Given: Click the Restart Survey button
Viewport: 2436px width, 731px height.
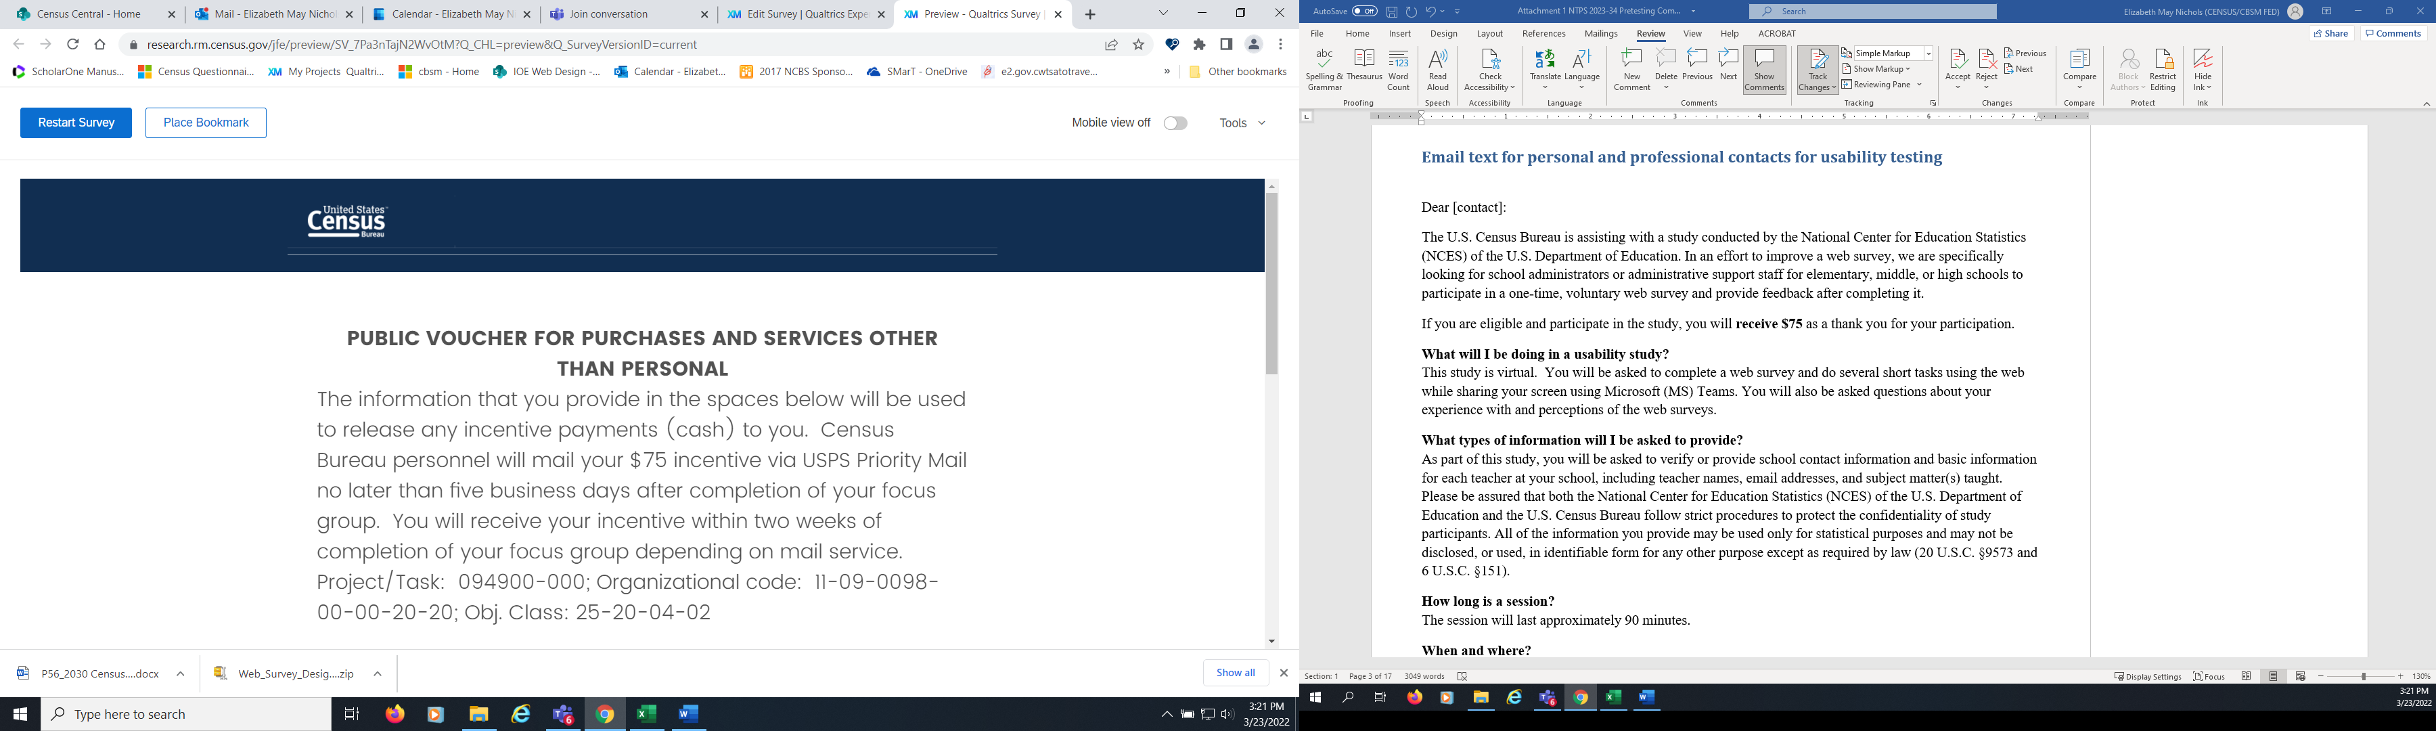Looking at the screenshot, I should tap(76, 123).
